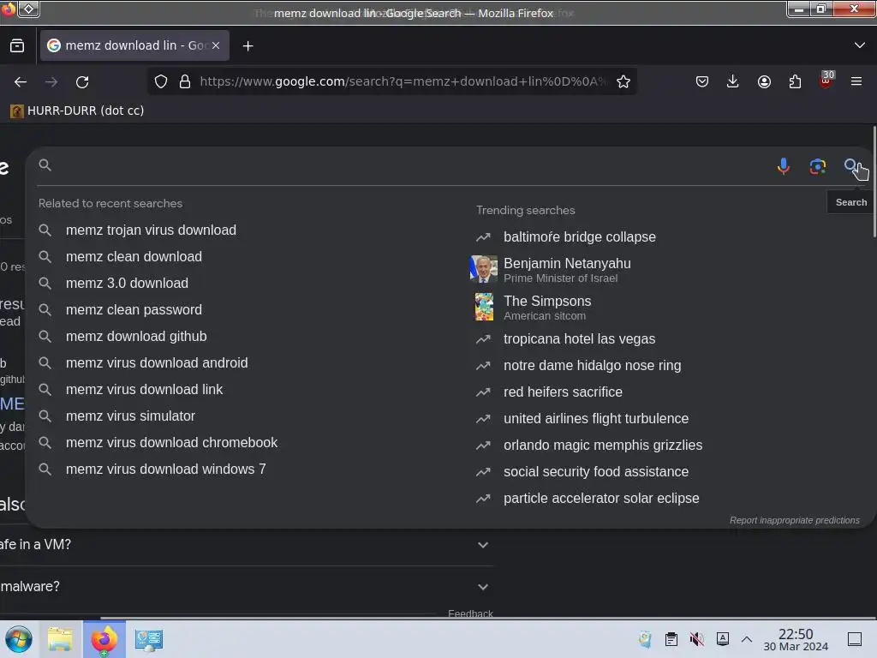Open trending baltimore bridge collapse

(580, 237)
